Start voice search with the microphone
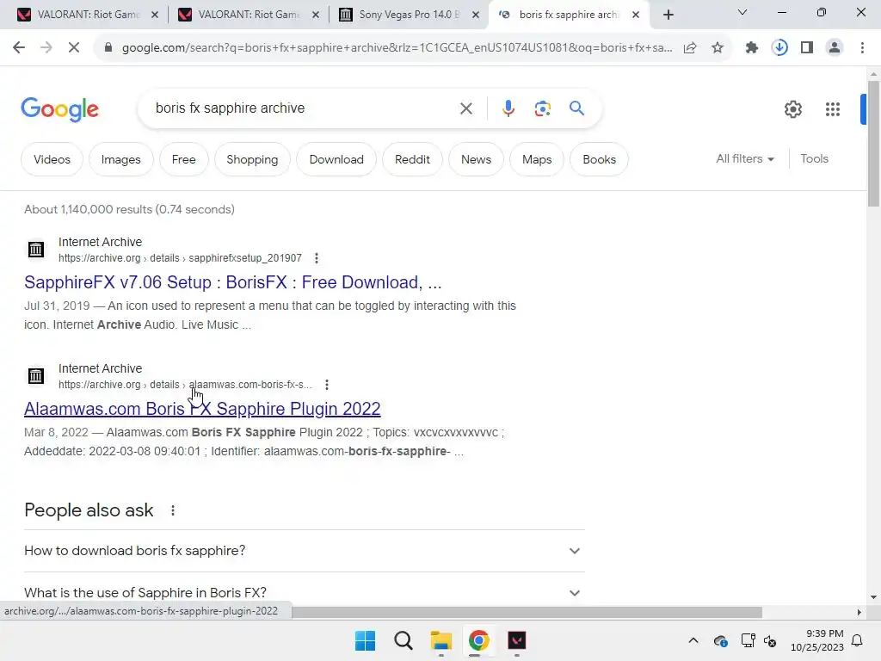881x661 pixels. pos(508,108)
